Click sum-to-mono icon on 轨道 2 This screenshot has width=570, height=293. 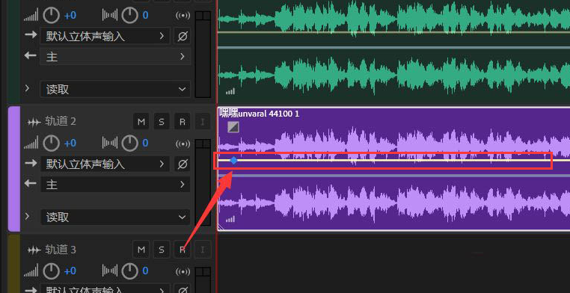[x=183, y=144]
